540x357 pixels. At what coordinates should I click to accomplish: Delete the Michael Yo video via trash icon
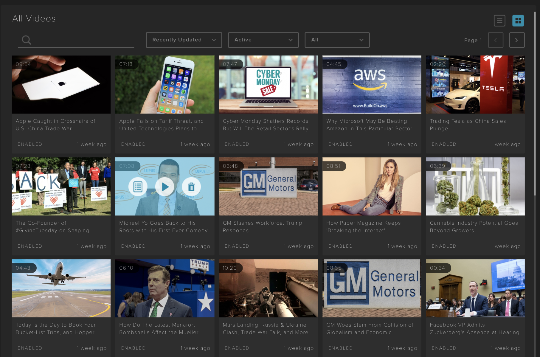pos(191,187)
